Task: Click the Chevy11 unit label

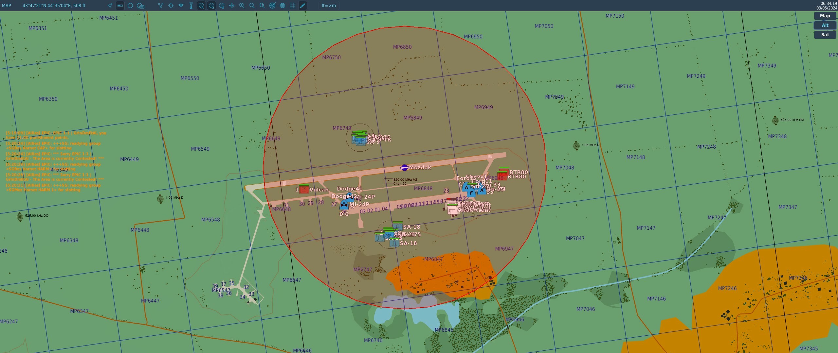Action: tap(478, 176)
